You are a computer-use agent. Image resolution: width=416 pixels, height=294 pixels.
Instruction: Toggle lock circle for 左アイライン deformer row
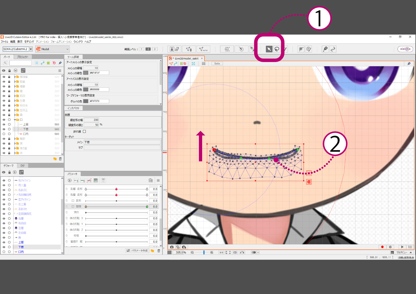tap(9, 199)
